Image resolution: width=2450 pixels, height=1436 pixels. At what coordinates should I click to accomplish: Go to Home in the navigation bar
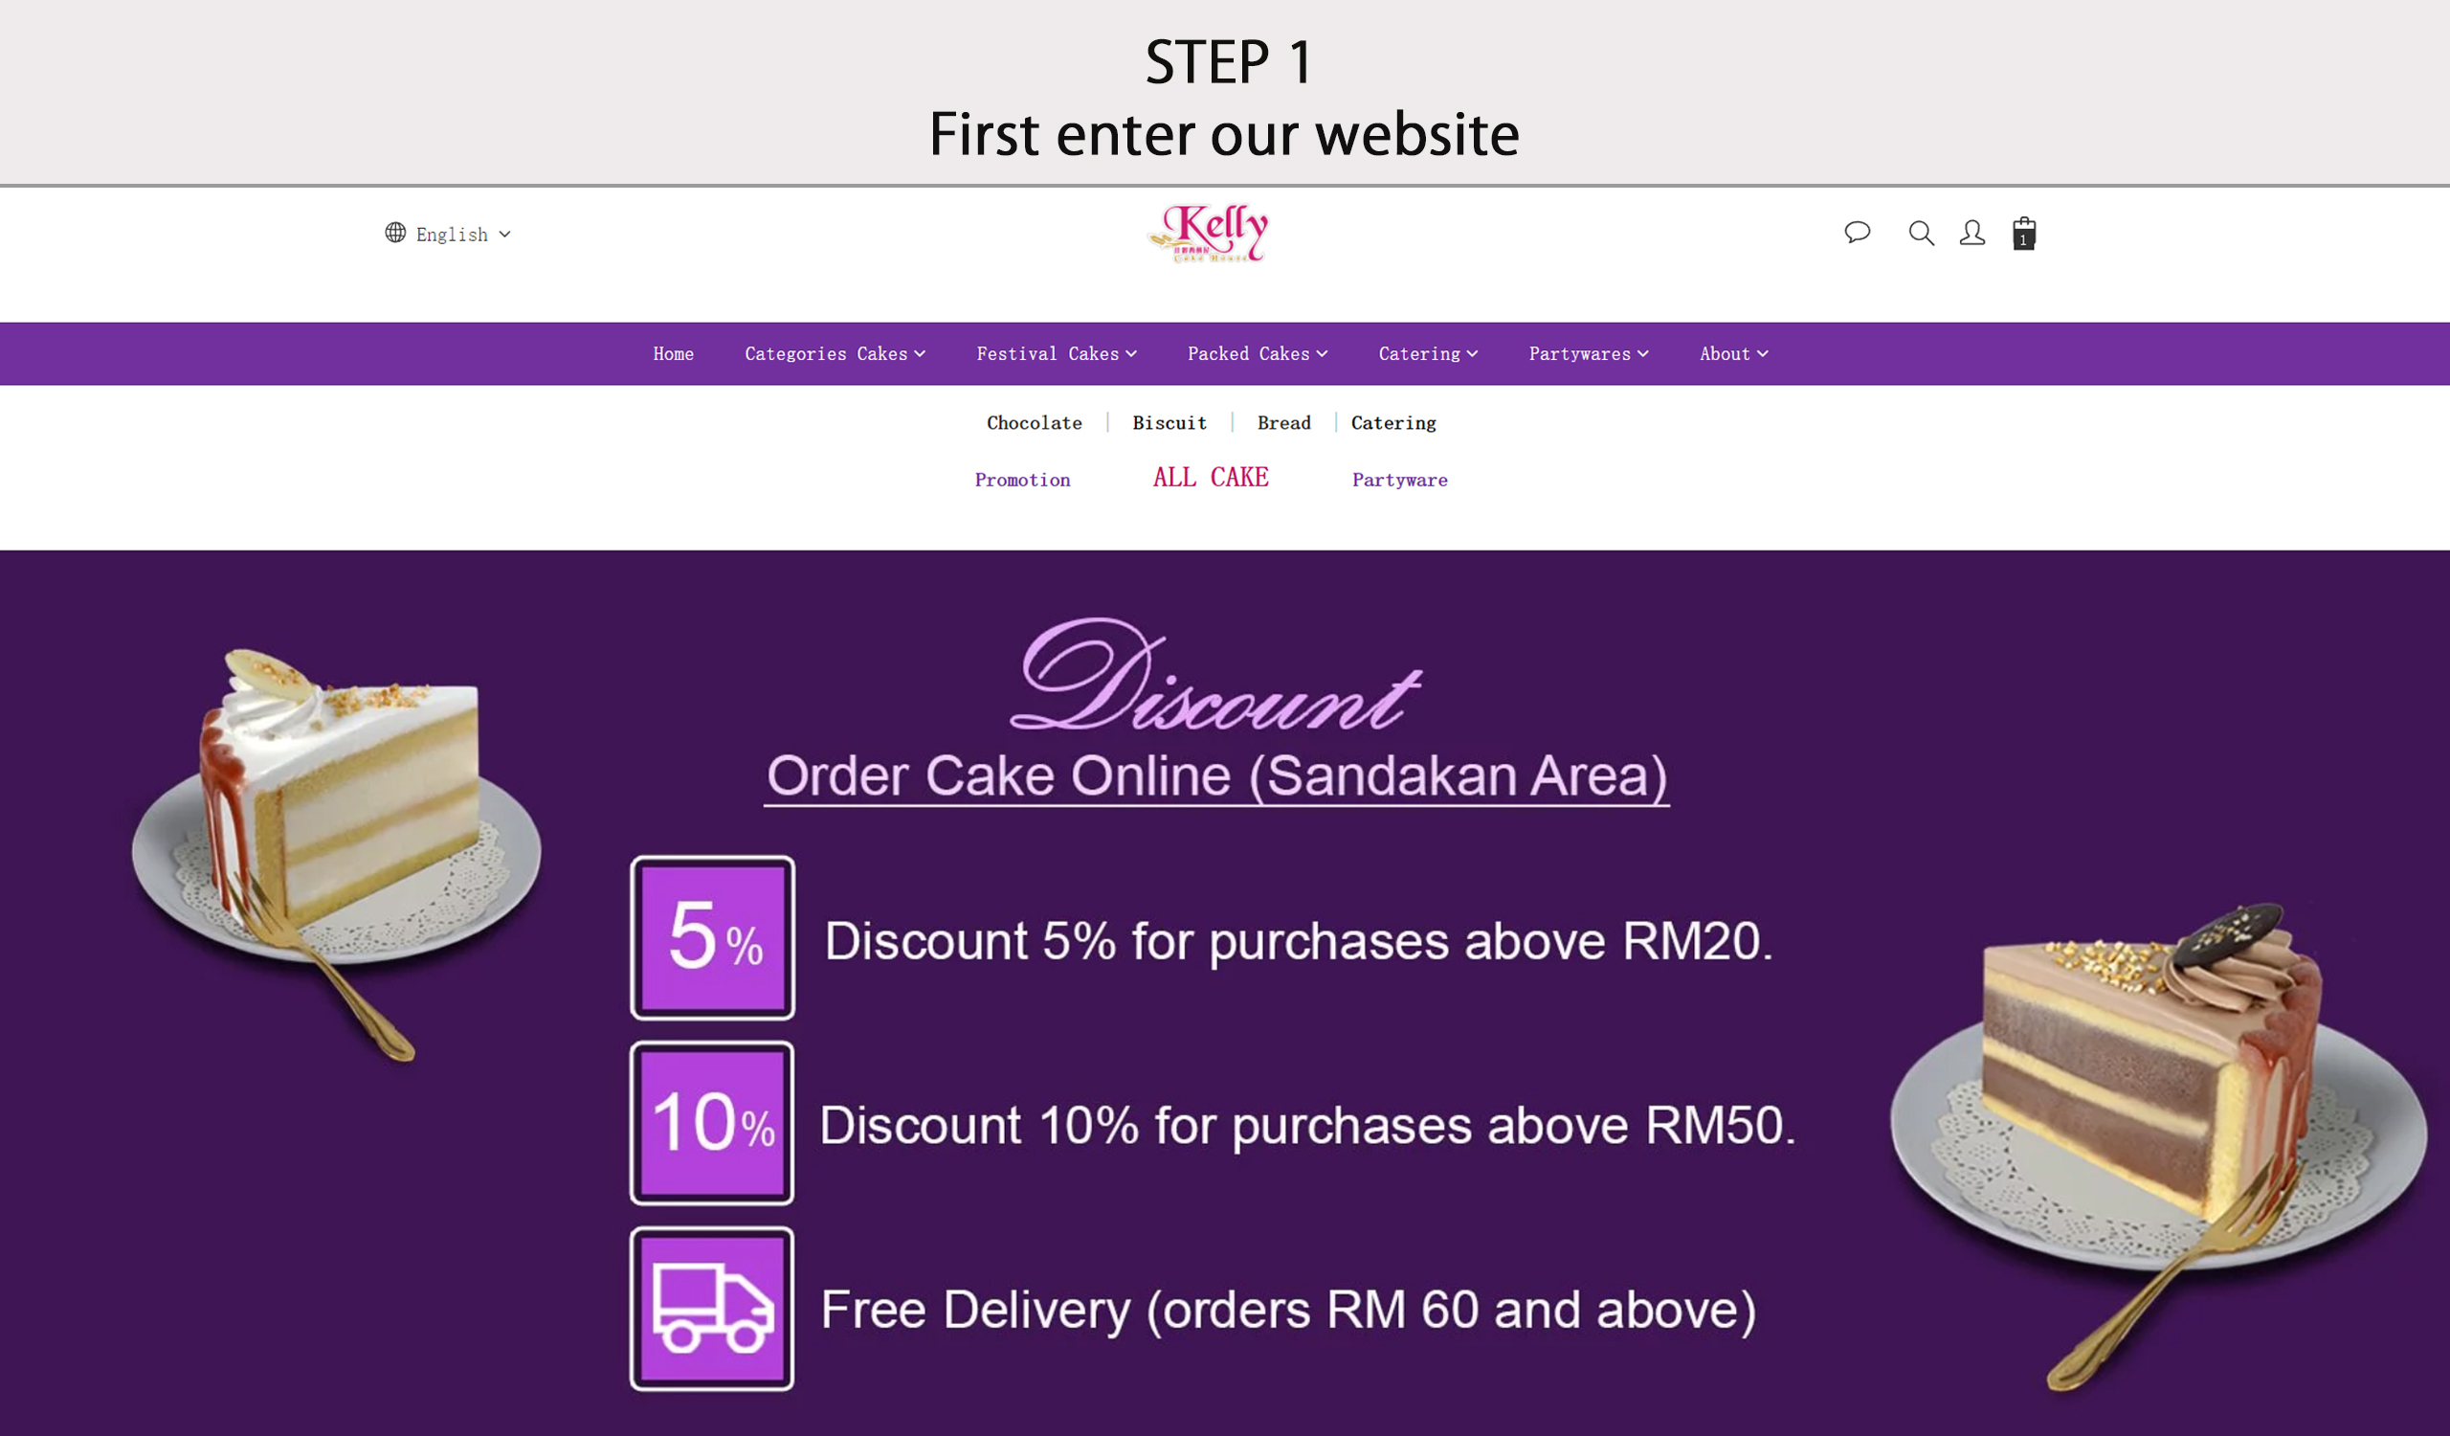pos(673,354)
